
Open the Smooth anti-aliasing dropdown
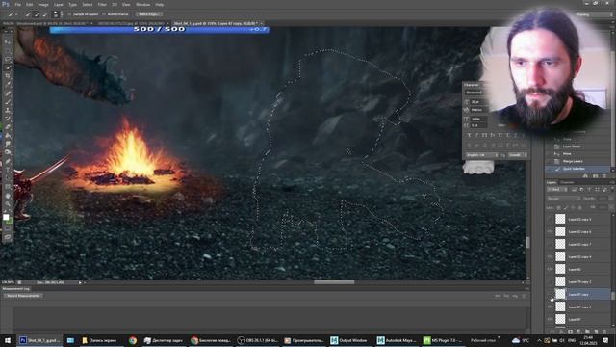[518, 155]
